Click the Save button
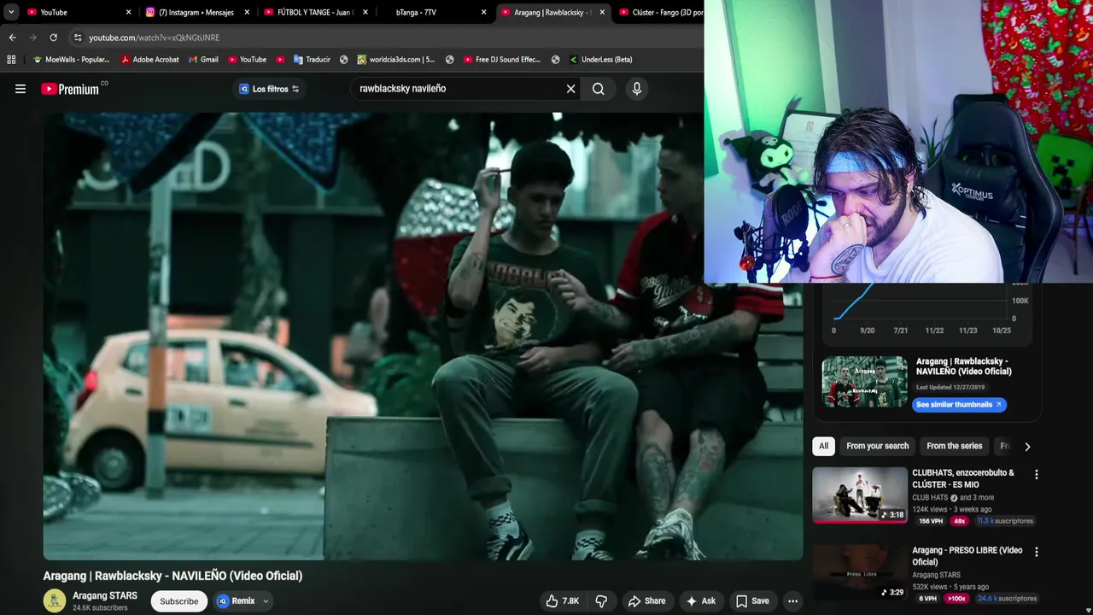This screenshot has height=615, width=1093. [752, 601]
